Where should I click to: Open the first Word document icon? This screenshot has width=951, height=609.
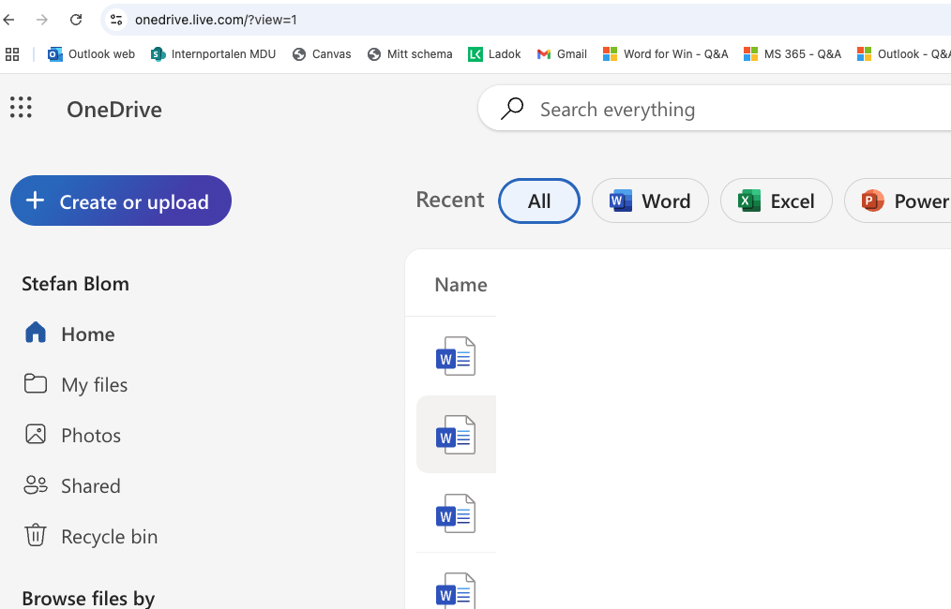tap(456, 356)
